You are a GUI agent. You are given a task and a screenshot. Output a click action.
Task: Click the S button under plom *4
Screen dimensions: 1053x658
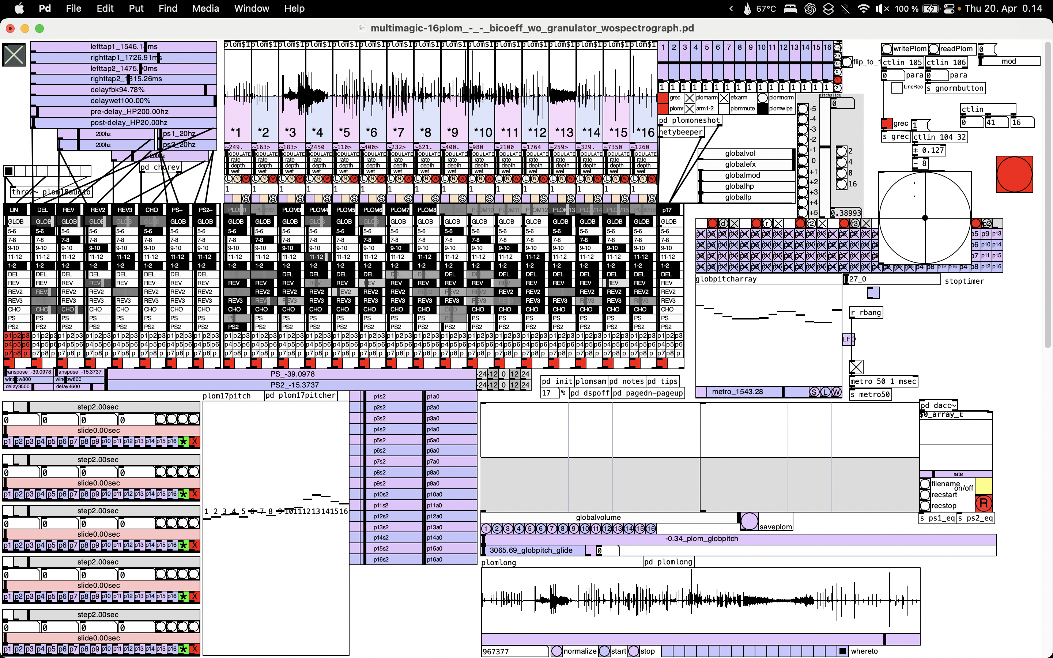[x=327, y=198]
